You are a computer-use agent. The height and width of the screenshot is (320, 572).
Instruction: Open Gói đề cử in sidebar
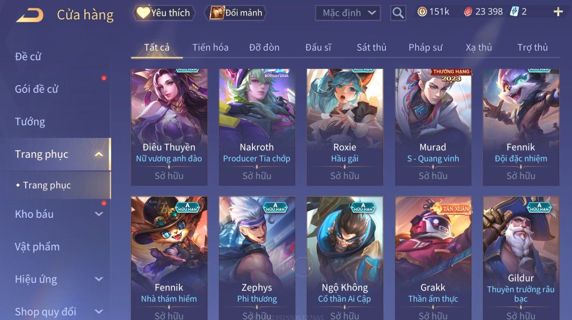coord(36,89)
